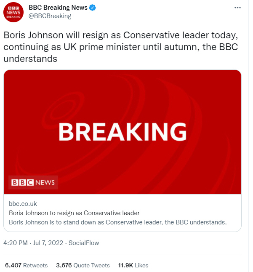253x272 pixels.
Task: Click the white BREAKING word in the image
Action: [122, 132]
